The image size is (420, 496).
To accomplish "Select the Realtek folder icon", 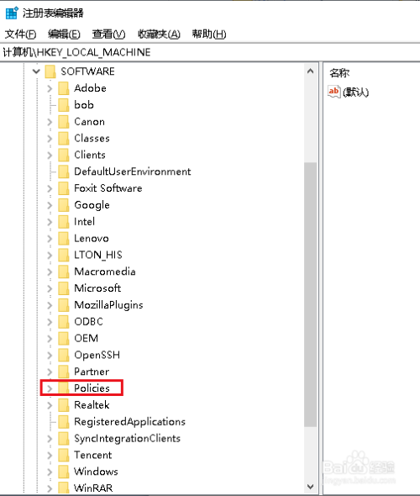I will (x=64, y=405).
